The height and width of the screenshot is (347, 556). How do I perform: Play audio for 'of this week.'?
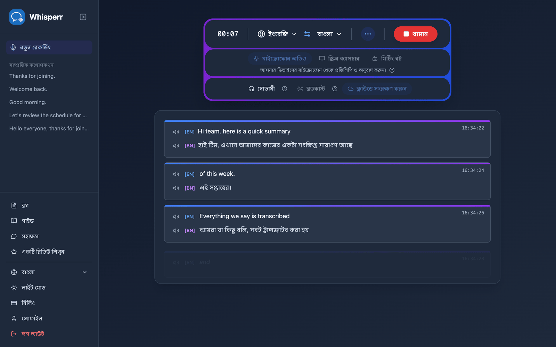tap(176, 174)
